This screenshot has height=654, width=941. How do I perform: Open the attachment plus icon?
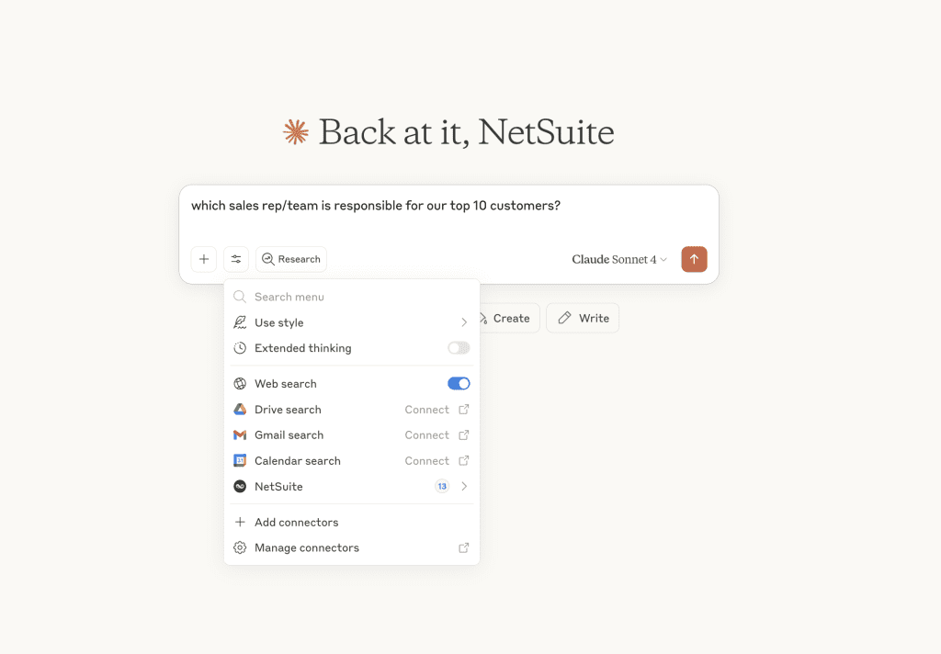[203, 259]
